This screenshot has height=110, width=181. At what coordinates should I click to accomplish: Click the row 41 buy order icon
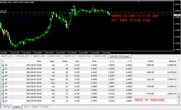point(3,83)
